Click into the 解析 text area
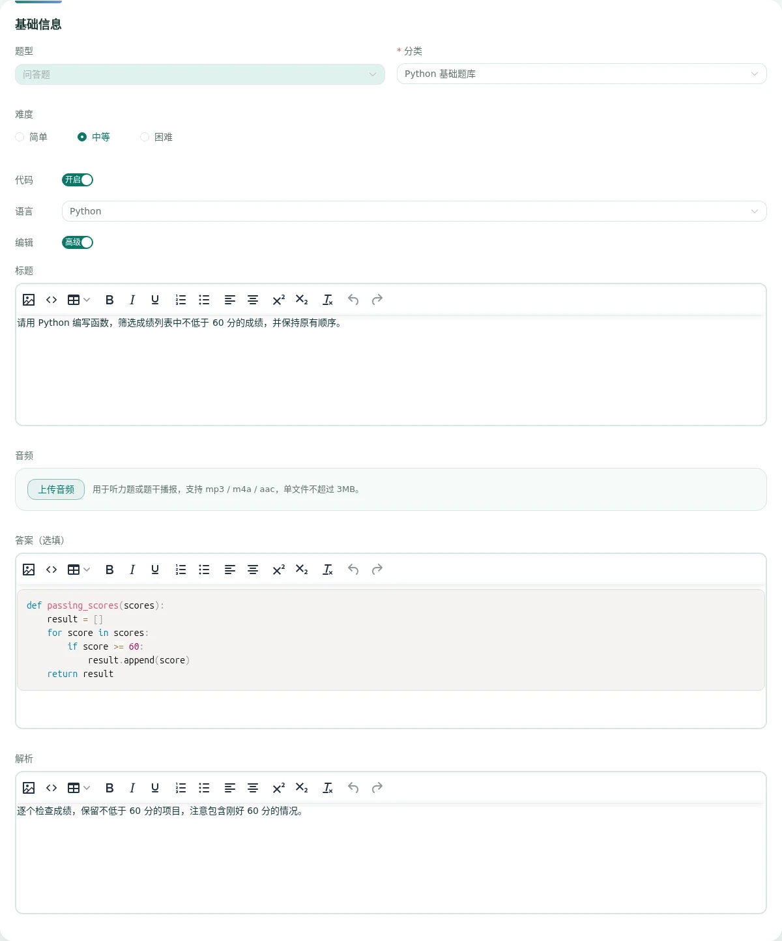Viewport: 782px width, 941px height. [x=391, y=858]
